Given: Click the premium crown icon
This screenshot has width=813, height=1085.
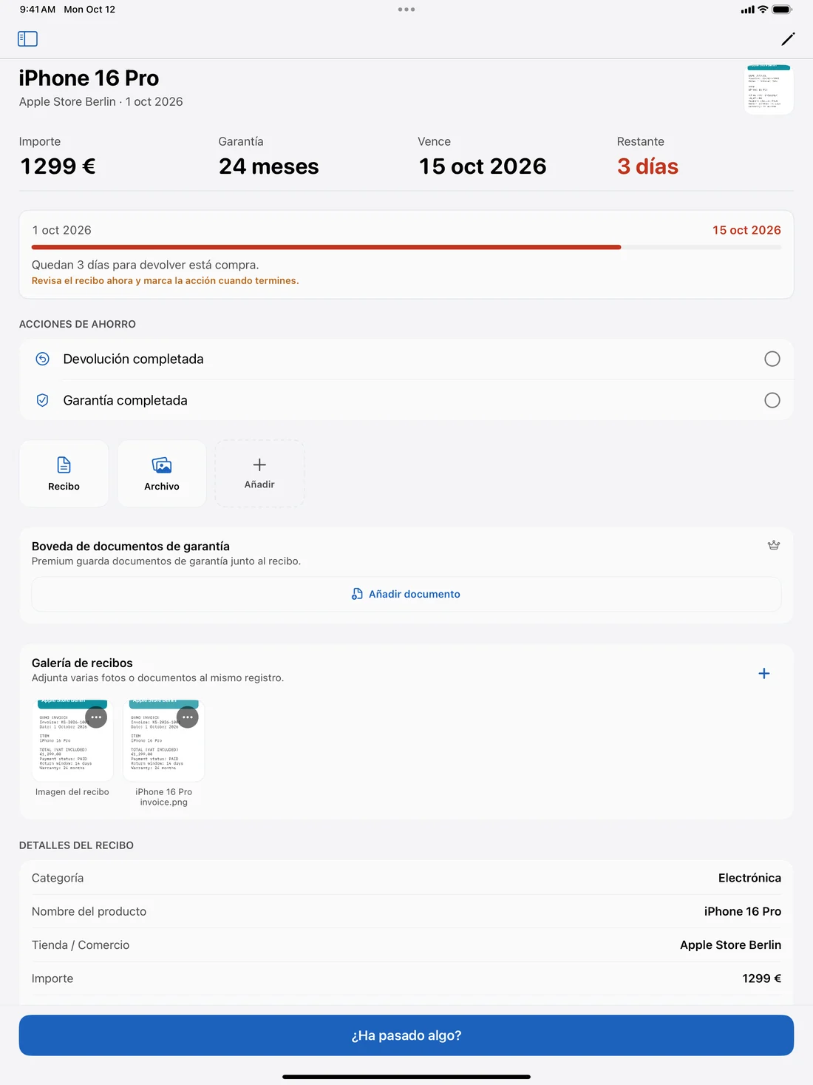Looking at the screenshot, I should 774,545.
